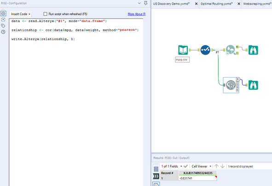The width and height of the screenshot is (272, 186).
Task: Select the blue Select tool on canvas
Action: pyautogui.click(x=205, y=50)
